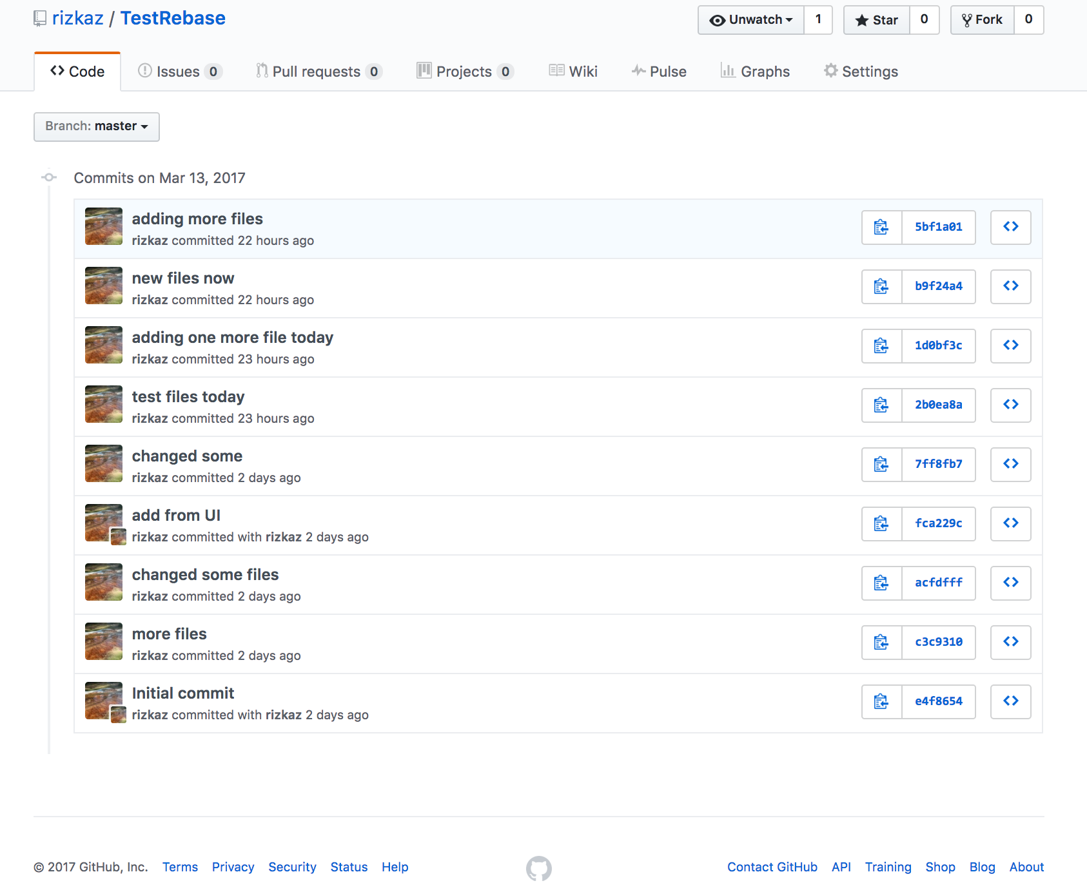Browse repository at commit c3c9310

coord(1010,643)
